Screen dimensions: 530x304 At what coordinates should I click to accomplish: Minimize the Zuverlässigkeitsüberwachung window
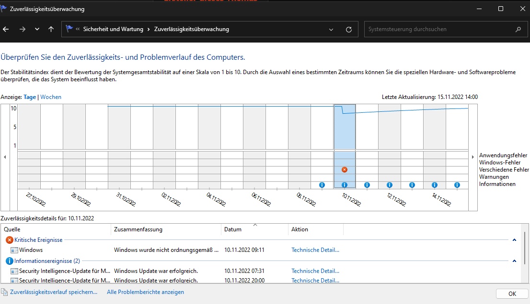(479, 9)
